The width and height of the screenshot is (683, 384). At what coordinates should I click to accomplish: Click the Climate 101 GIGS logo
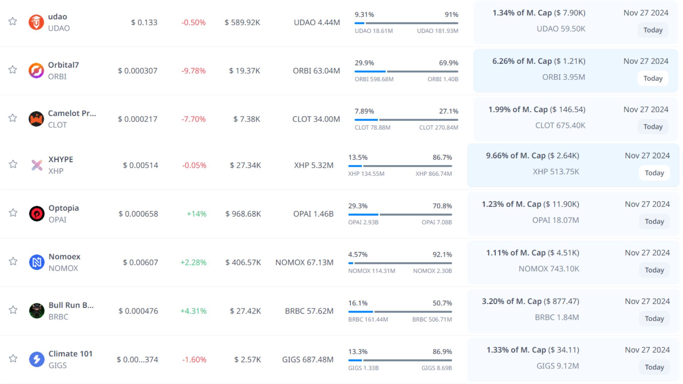click(37, 359)
